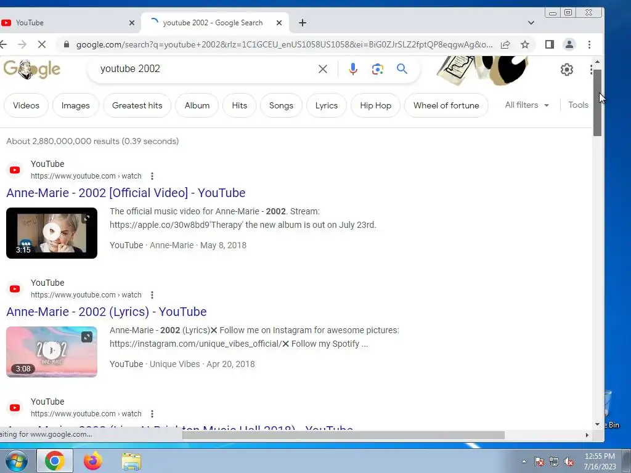Open a new browser tab

[303, 23]
